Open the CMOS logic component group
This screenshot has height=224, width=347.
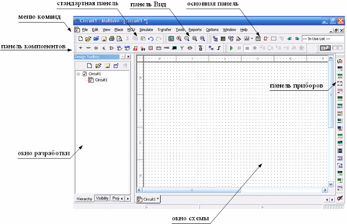coord(127,48)
